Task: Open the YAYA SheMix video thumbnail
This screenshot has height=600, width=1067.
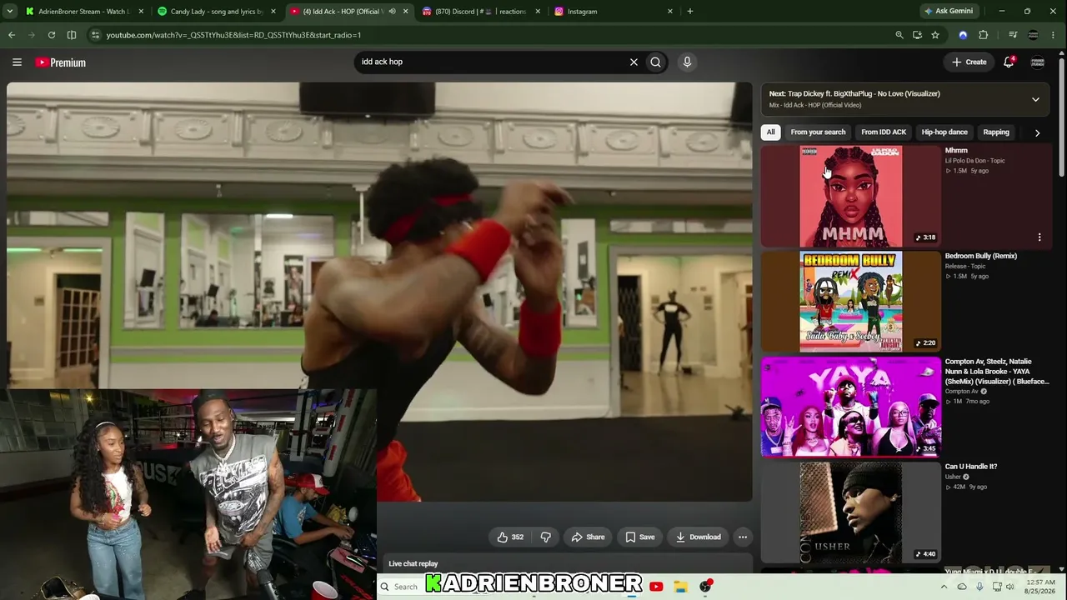Action: [x=851, y=407]
